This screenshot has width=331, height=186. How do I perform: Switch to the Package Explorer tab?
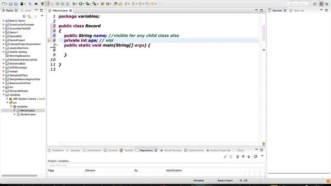pyautogui.click(x=9, y=10)
